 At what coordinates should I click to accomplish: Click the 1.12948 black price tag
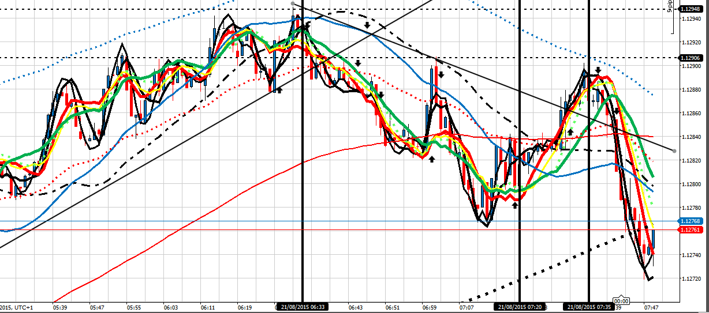click(x=691, y=9)
